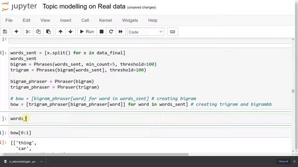This screenshot has width=298, height=167.
Task: Restart the kernel with the circular arrow icon
Action: pos(111,32)
